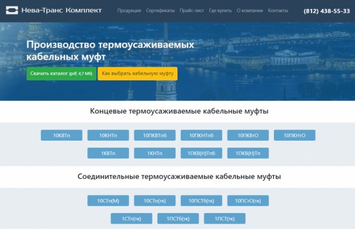
Task: Open the Продукция menu item
Action: click(129, 11)
